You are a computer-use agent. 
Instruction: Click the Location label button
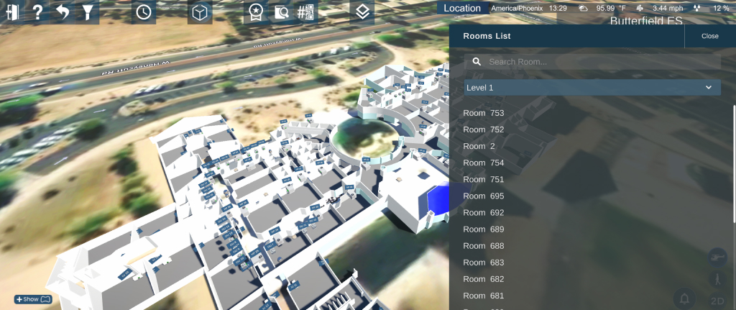tap(462, 8)
